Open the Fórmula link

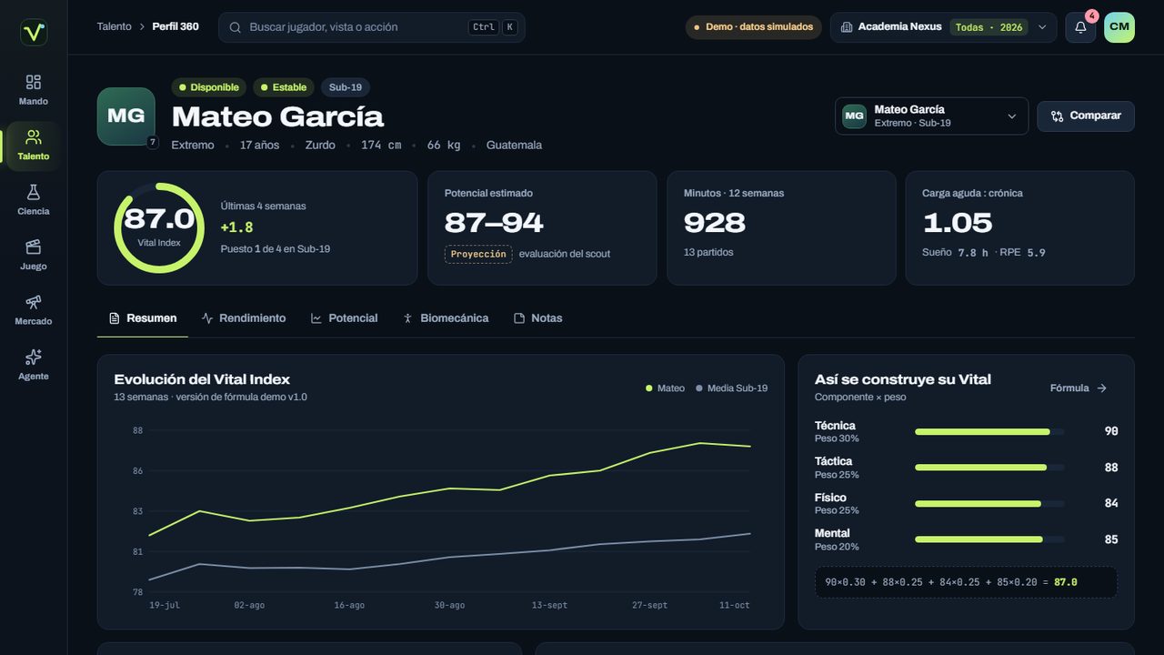tap(1079, 388)
